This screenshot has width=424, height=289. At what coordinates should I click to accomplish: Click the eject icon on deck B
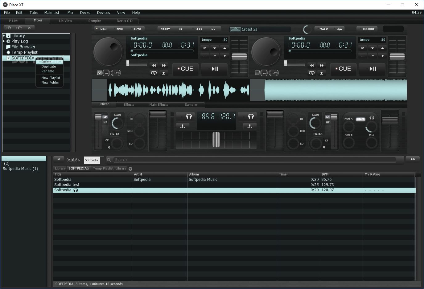tap(322, 73)
